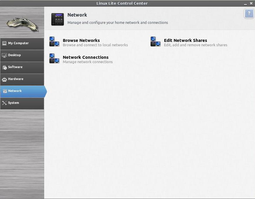Click 'Edit, add and remove network shares' text
Viewport: 255px width, 199px height.
196,45
